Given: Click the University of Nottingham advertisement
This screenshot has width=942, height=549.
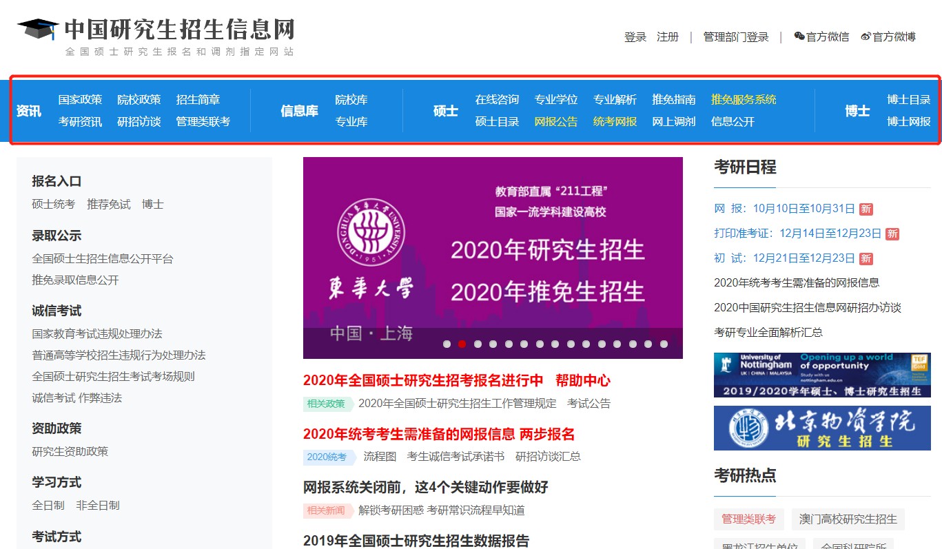Looking at the screenshot, I should pyautogui.click(x=822, y=374).
